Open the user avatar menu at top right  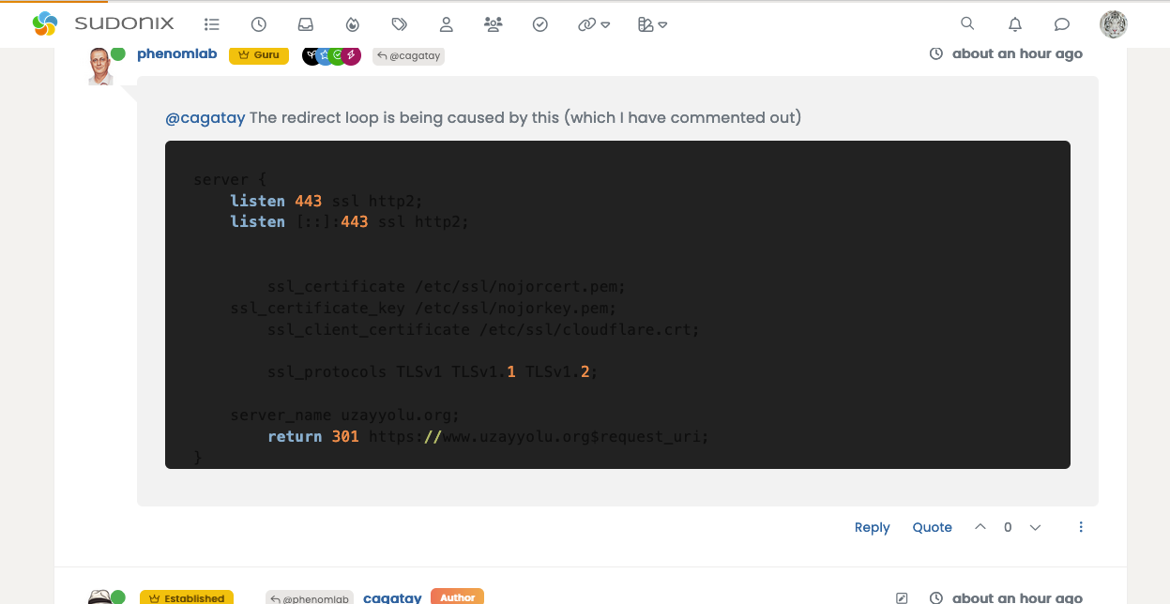pyautogui.click(x=1113, y=24)
